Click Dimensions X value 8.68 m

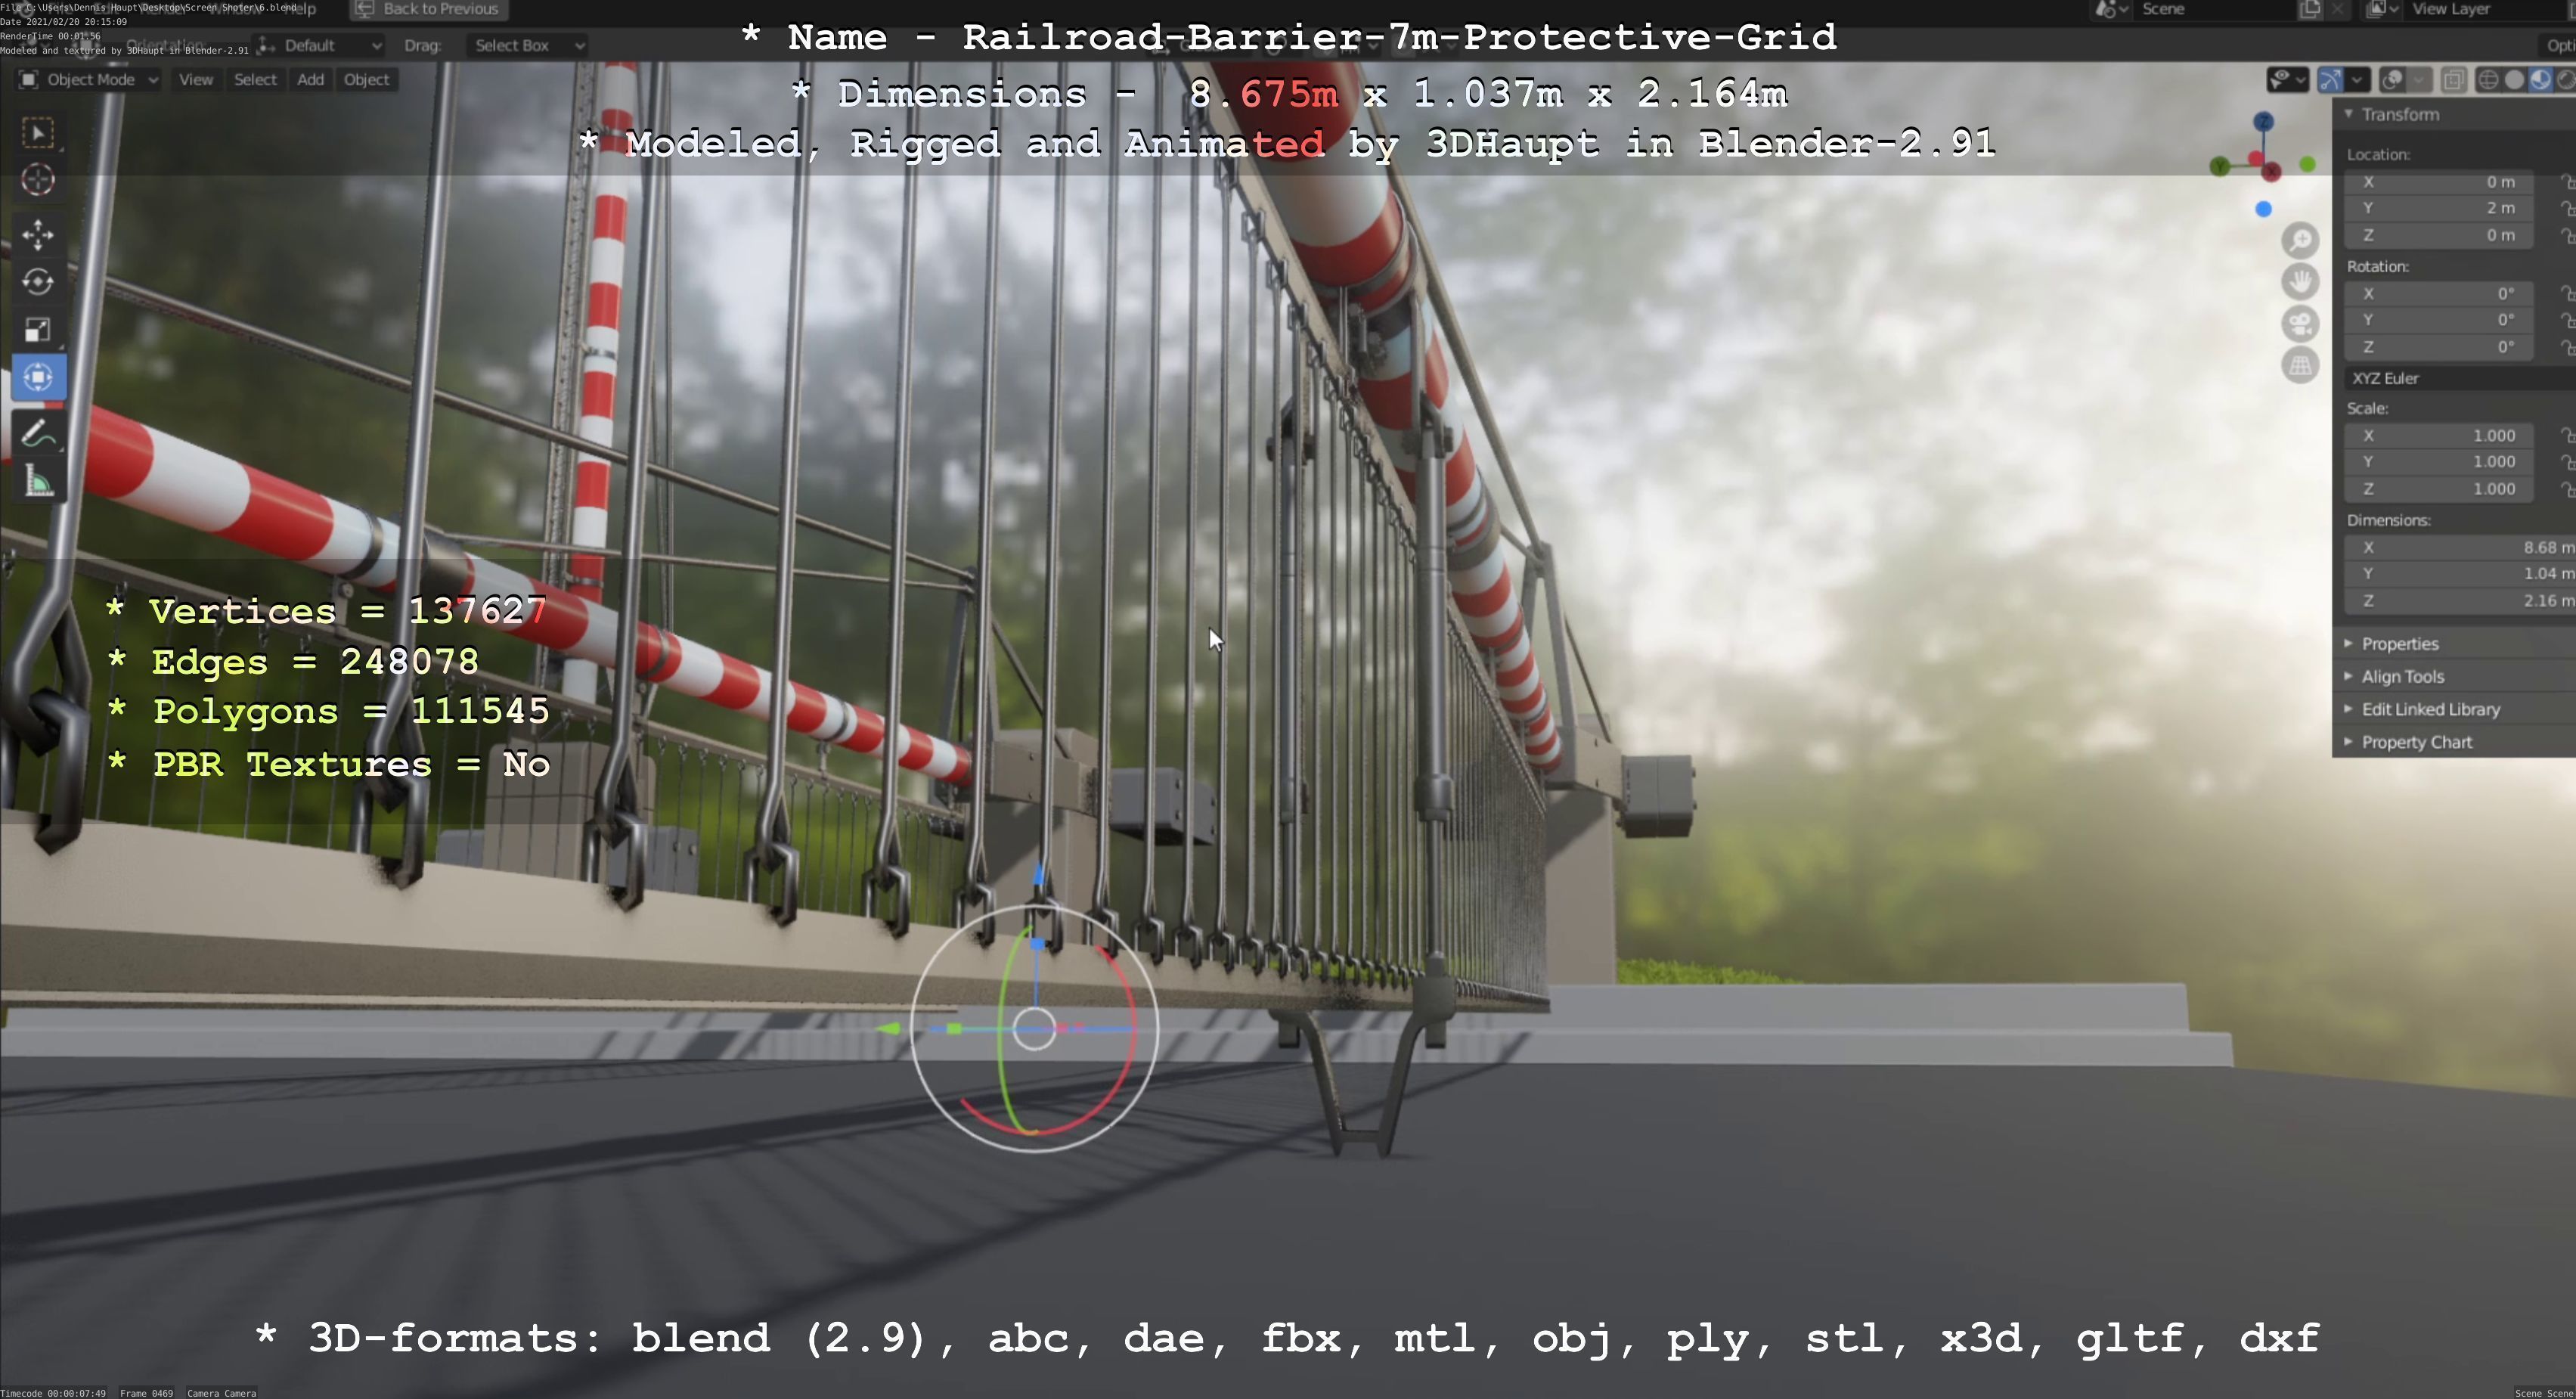[2460, 548]
